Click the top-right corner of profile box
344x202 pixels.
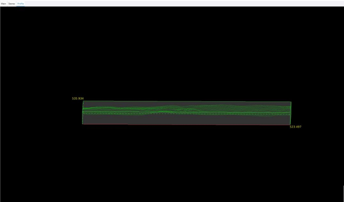[x=291, y=102]
